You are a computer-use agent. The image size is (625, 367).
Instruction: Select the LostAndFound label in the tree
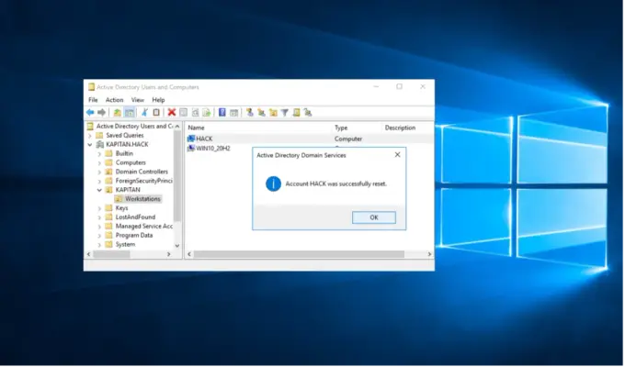point(135,217)
